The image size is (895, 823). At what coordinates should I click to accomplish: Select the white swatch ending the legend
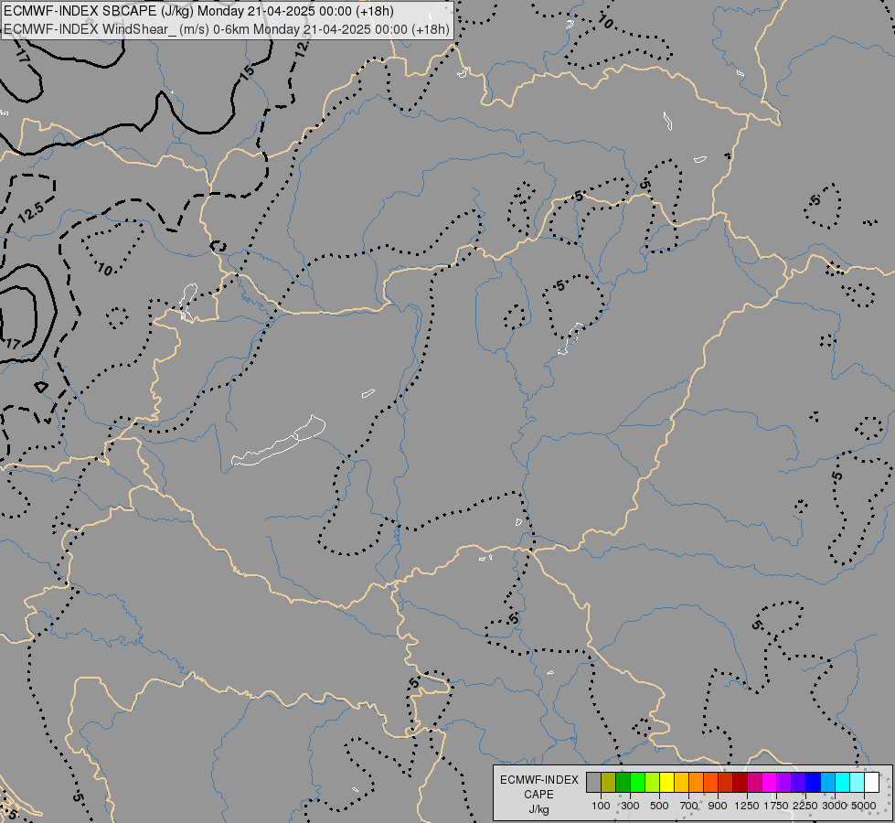[x=871, y=782]
